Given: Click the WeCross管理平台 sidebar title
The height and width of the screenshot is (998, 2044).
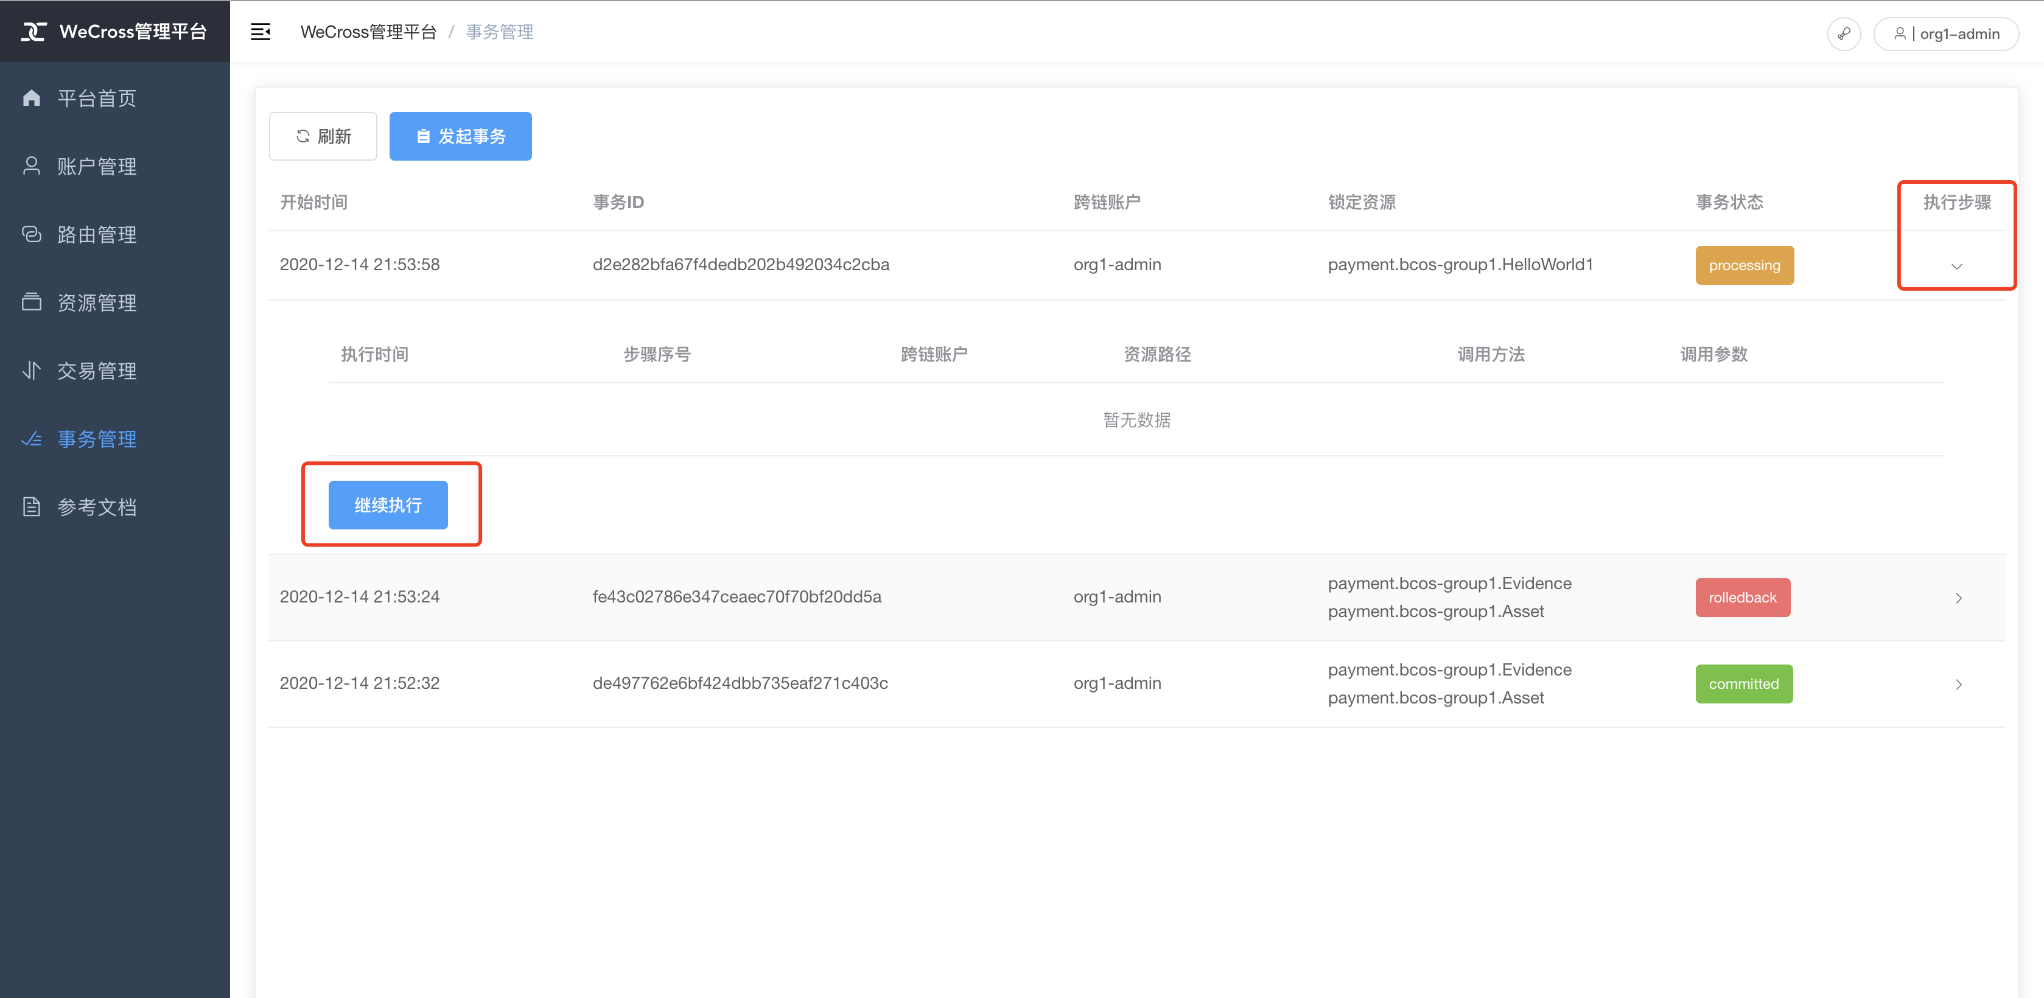Looking at the screenshot, I should pos(133,32).
